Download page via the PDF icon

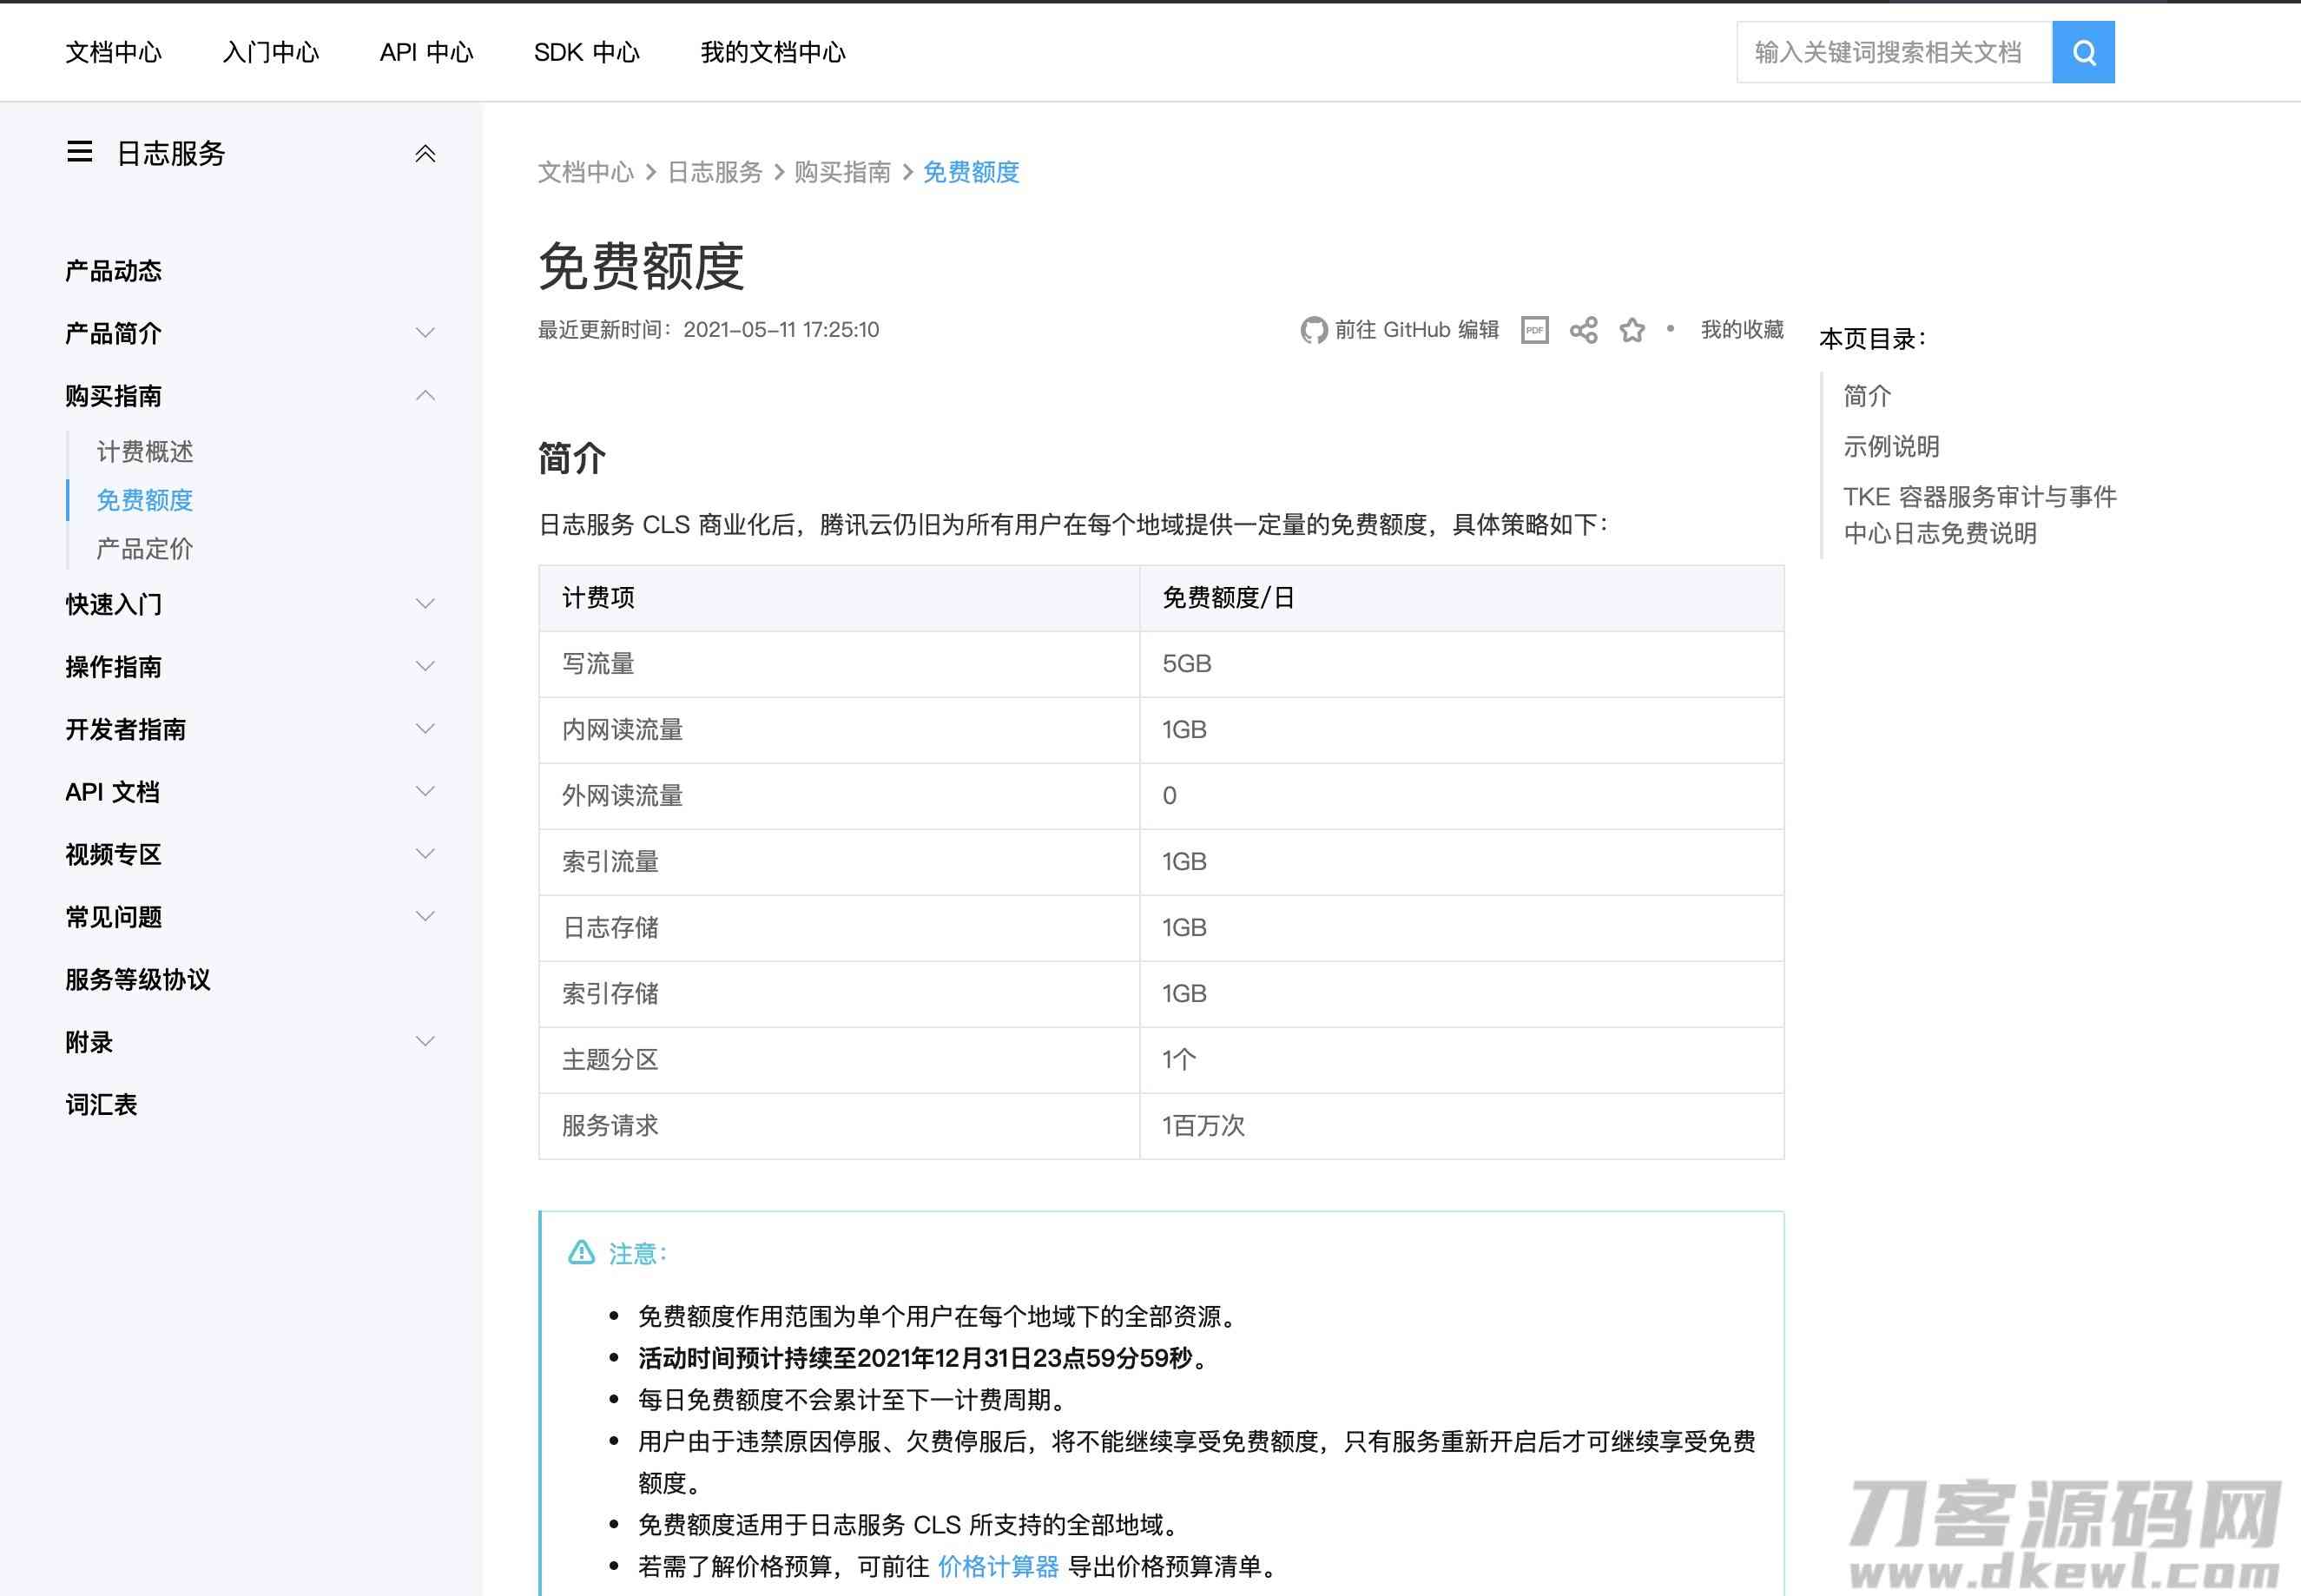tap(1534, 330)
